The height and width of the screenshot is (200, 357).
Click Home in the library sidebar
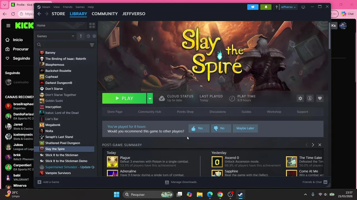click(x=61, y=25)
